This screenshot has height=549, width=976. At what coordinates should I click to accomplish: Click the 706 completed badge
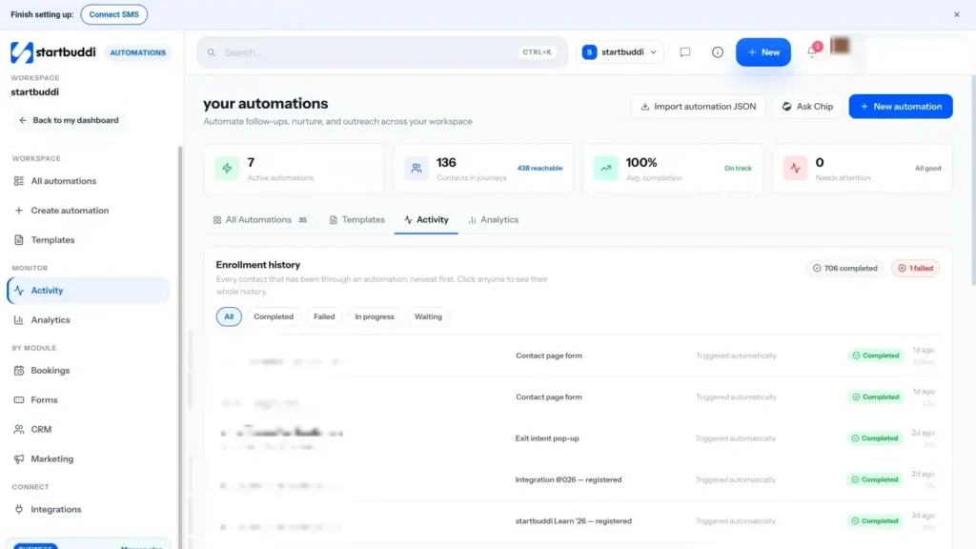pyautogui.click(x=844, y=268)
